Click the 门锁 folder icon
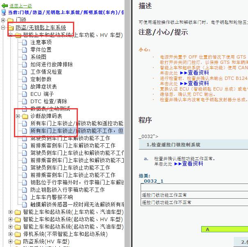This screenshot has height=247, width=248. point(10,20)
